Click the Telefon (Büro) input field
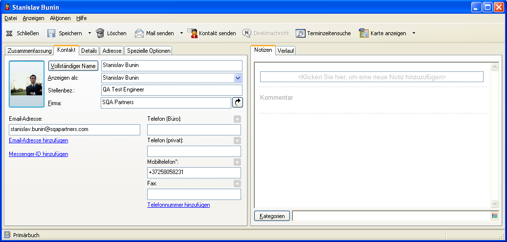Image resolution: width=507 pixels, height=242 pixels. [x=194, y=130]
